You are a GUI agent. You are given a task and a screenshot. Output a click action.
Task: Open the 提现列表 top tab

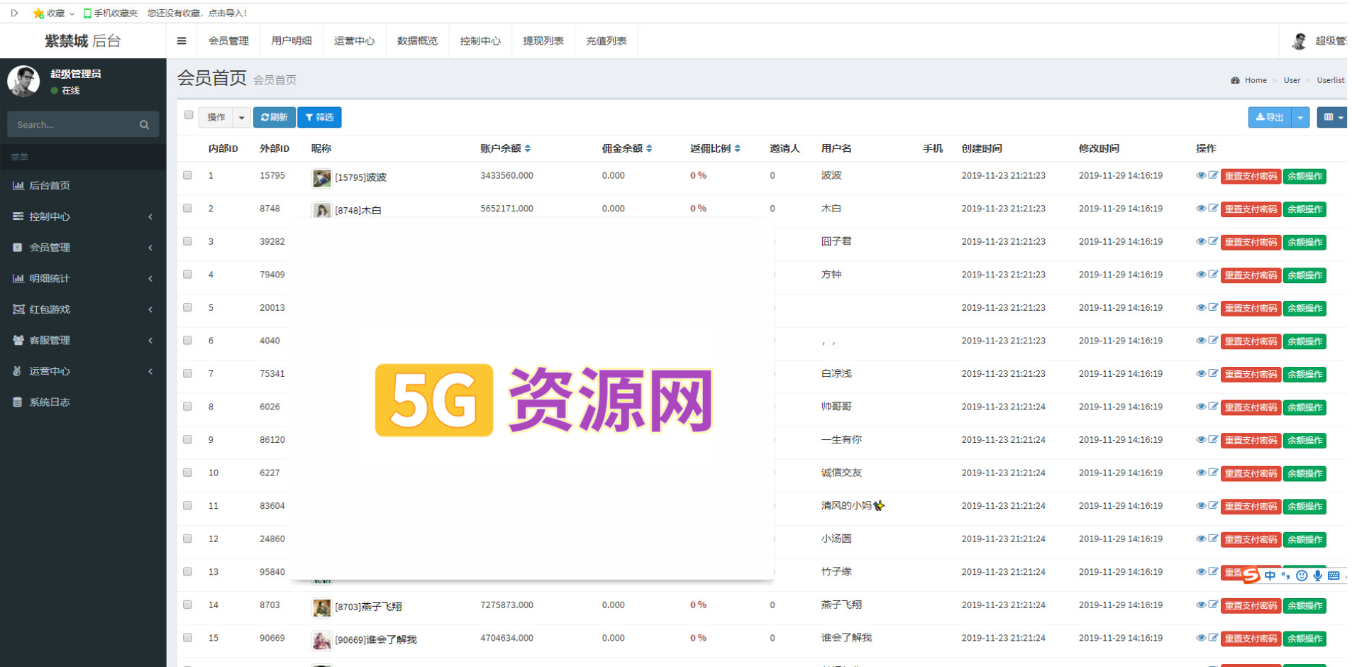click(543, 41)
